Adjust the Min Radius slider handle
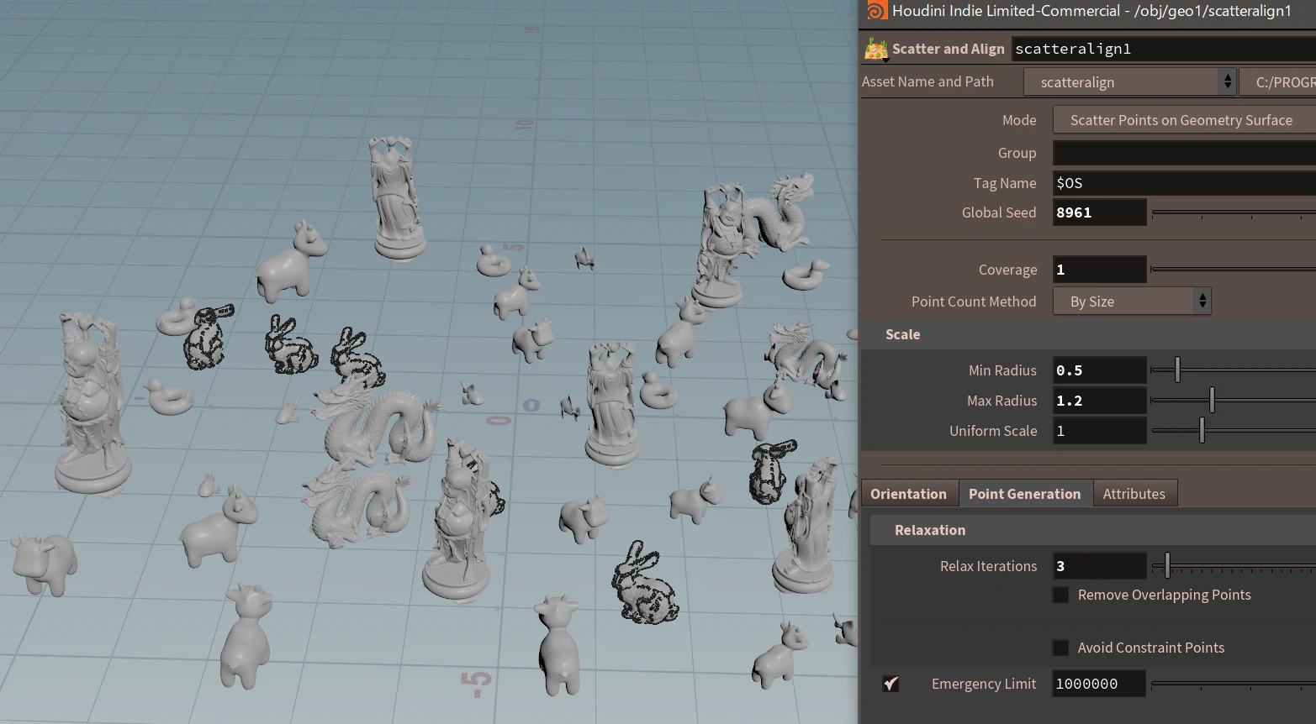Viewport: 1316px width, 724px height. click(1177, 370)
